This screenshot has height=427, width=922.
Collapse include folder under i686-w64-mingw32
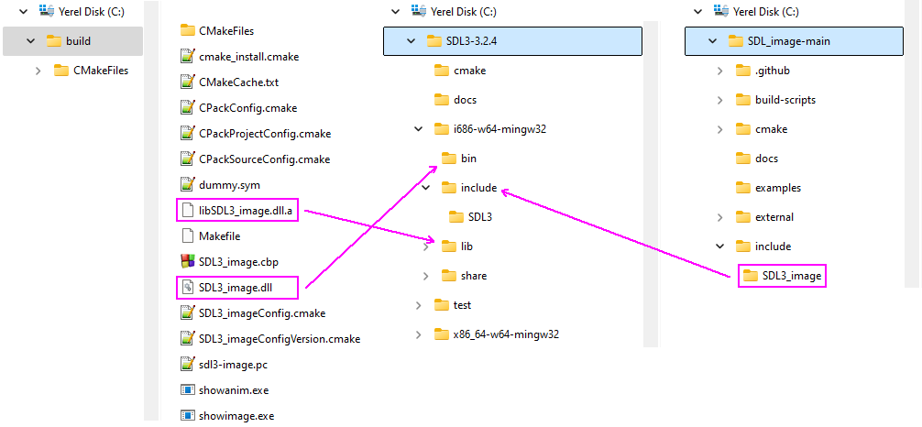[426, 188]
